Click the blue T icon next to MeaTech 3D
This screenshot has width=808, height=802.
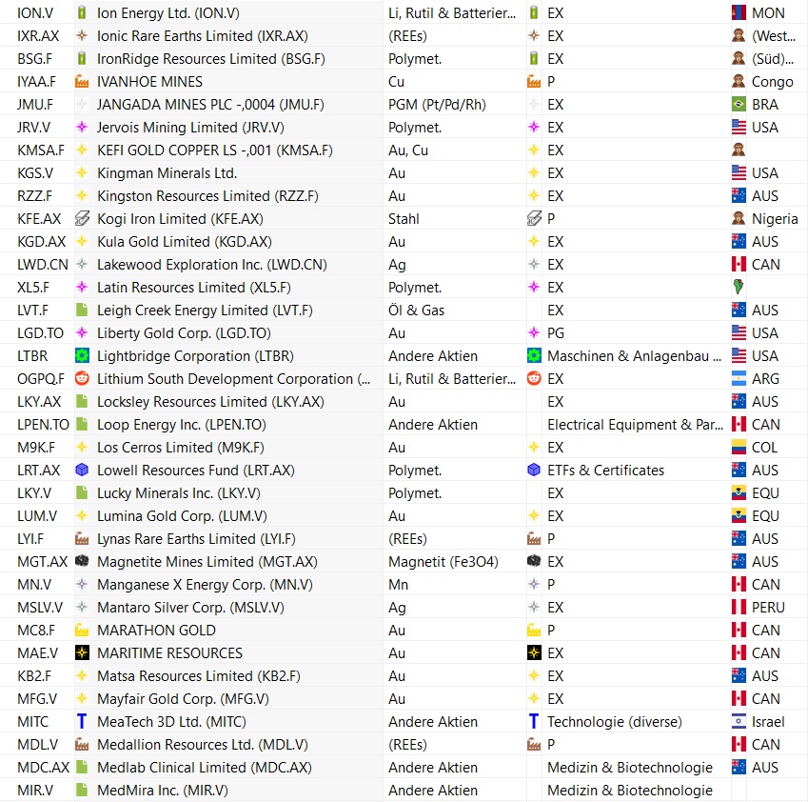82,721
